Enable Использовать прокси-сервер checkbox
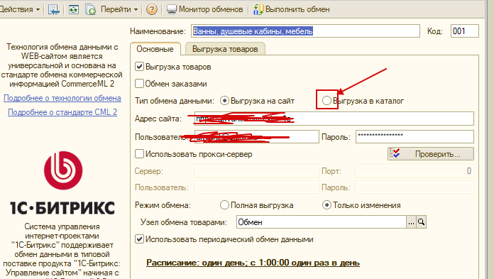 click(x=139, y=154)
